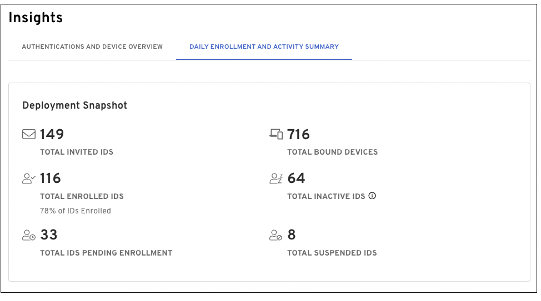Open the 716 bound devices number
541x301 pixels.
tap(298, 135)
